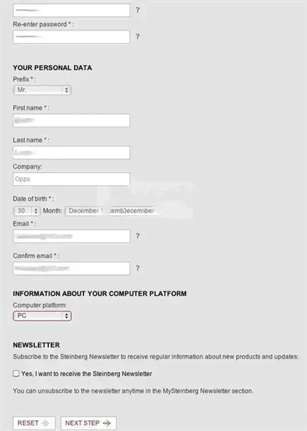
Task: Focus the Last name input field
Action: point(71,152)
